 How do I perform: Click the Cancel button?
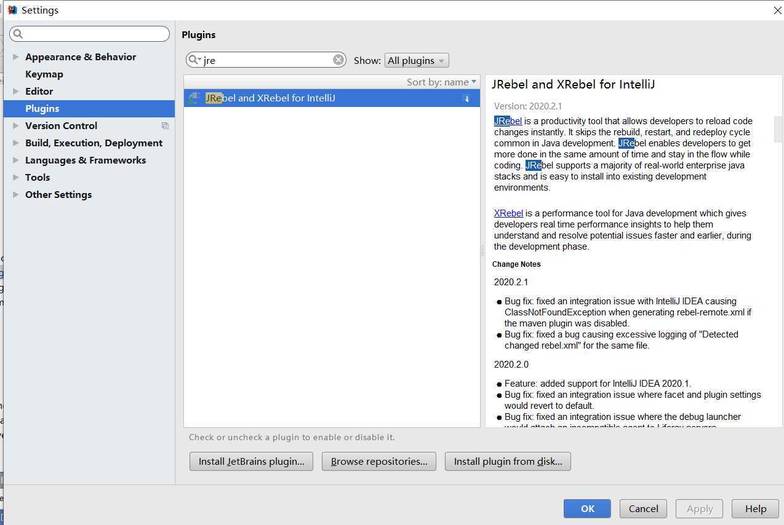(x=643, y=508)
